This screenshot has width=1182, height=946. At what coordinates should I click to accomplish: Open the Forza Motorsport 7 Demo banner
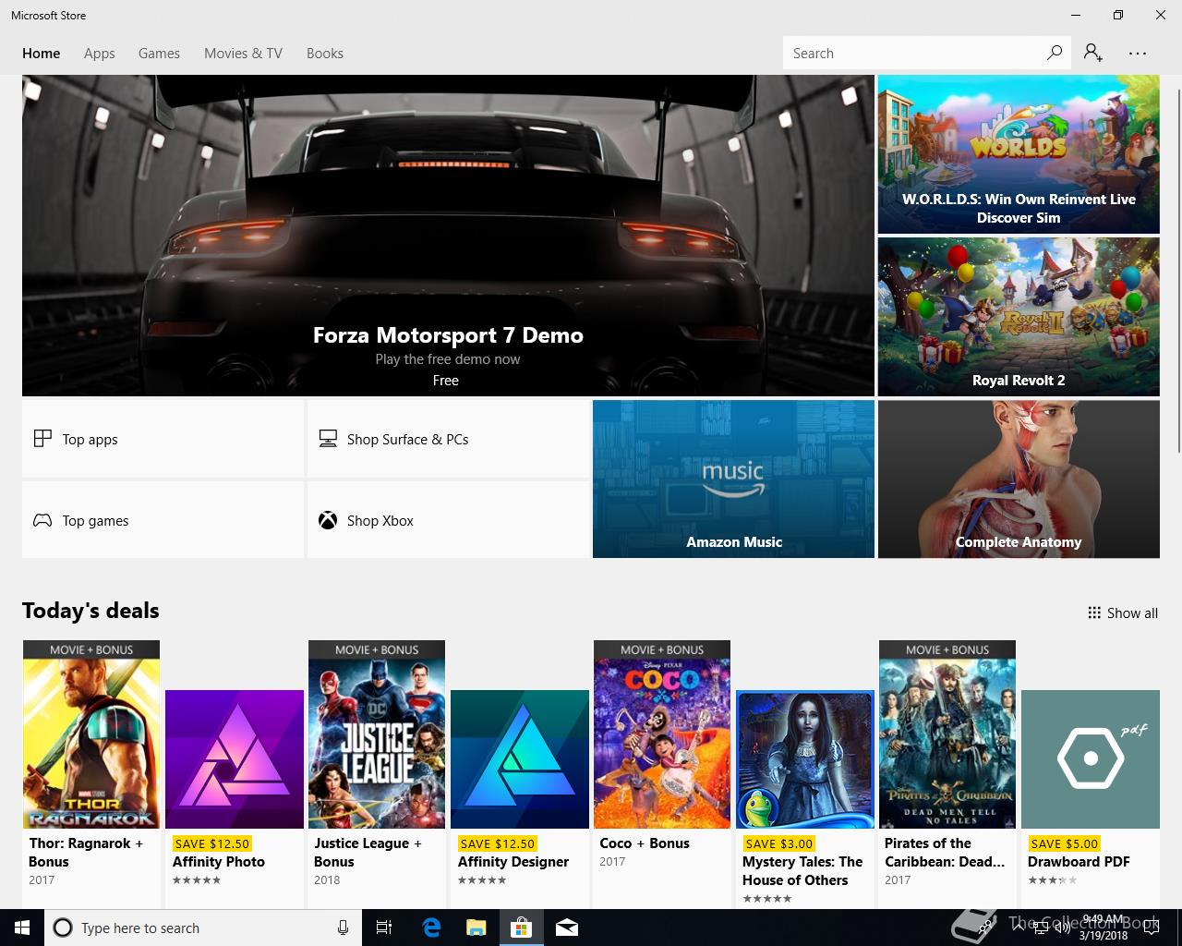pyautogui.click(x=448, y=236)
